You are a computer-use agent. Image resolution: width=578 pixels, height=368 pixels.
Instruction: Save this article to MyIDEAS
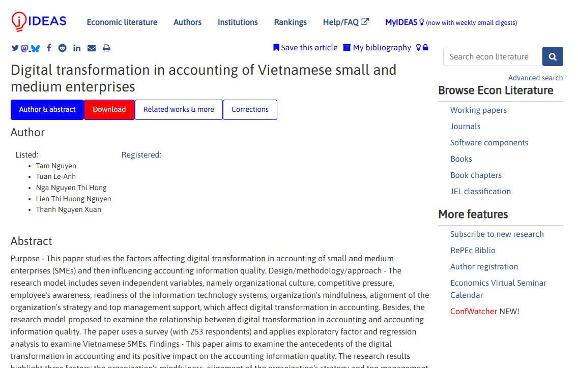[x=305, y=47]
